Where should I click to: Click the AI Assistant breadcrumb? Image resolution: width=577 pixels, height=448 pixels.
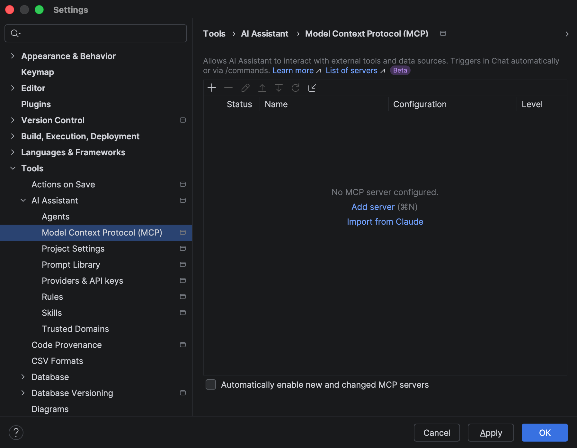tap(265, 34)
